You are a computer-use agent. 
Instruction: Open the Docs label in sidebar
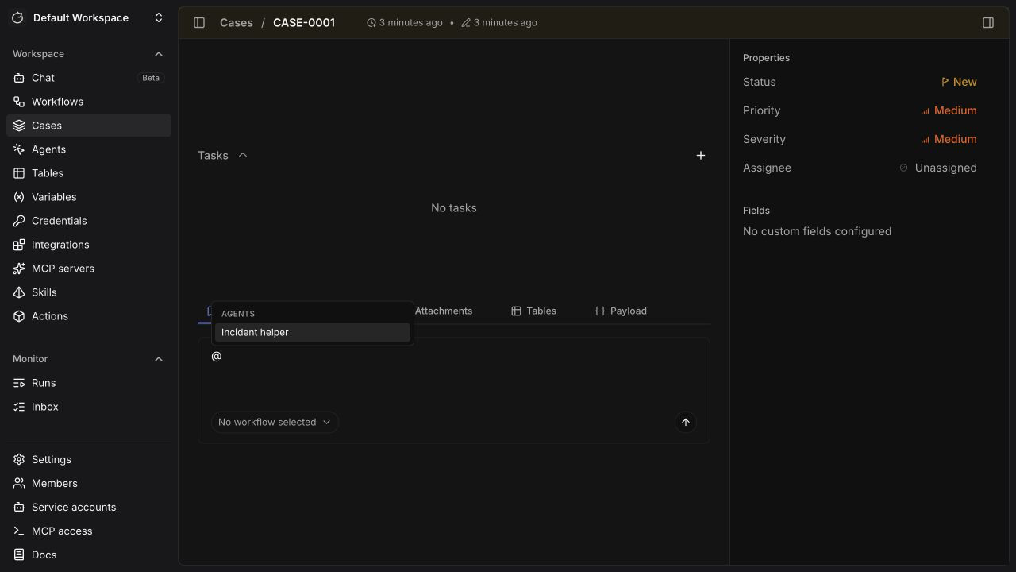(44, 555)
